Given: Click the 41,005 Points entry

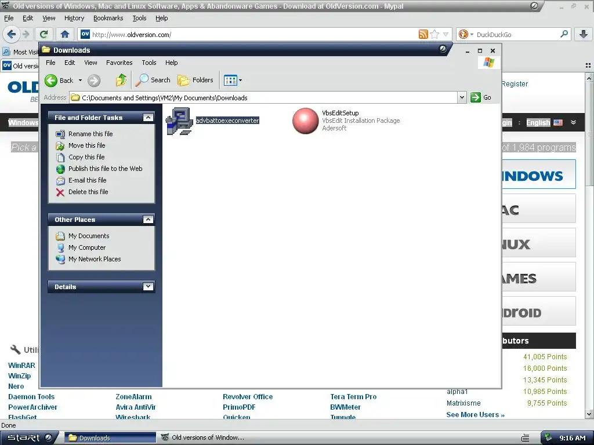Looking at the screenshot, I should tap(545, 357).
